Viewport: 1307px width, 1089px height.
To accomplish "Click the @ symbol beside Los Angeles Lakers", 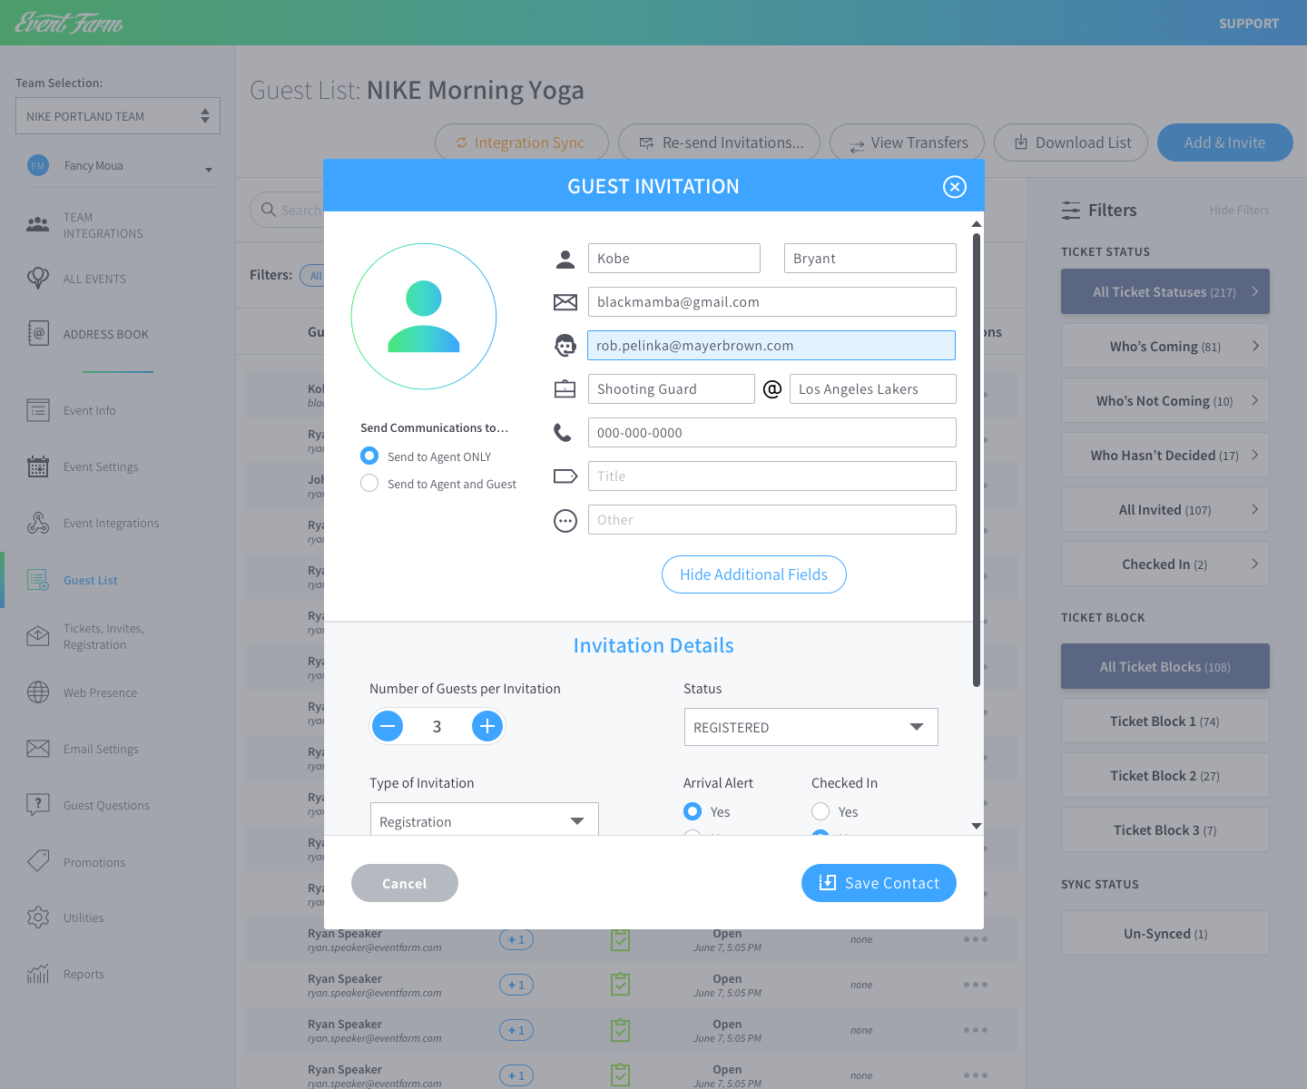I will coord(772,389).
